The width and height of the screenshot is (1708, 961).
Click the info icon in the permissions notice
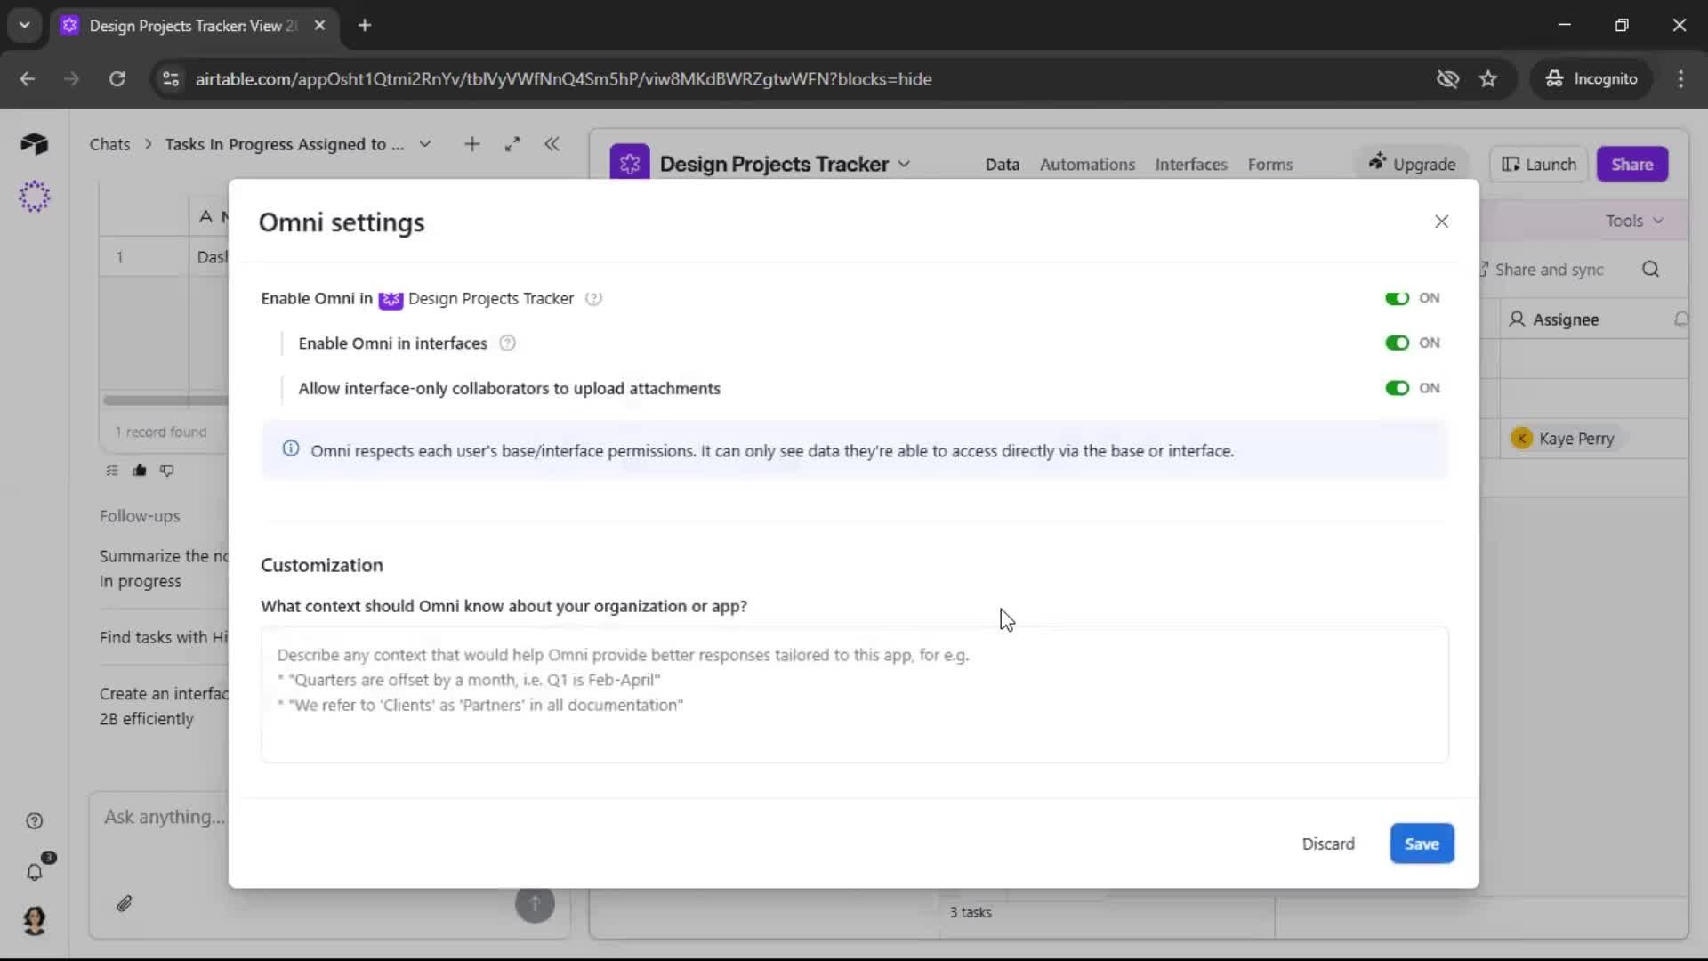(x=291, y=448)
